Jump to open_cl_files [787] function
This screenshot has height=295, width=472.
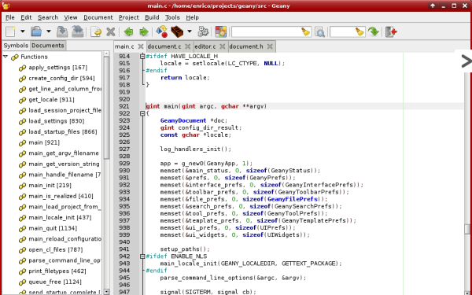pos(56,250)
